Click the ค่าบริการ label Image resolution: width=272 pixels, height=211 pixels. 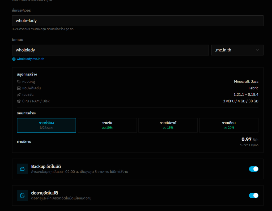coord(24,142)
